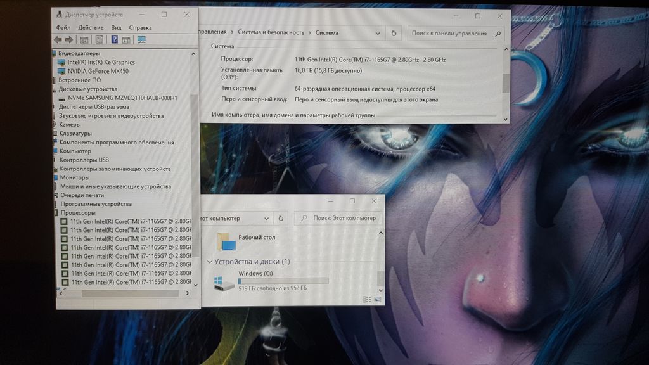The width and height of the screenshot is (649, 365).
Task: Click the Back arrow in Device Manager toolbar
Action: click(x=58, y=40)
